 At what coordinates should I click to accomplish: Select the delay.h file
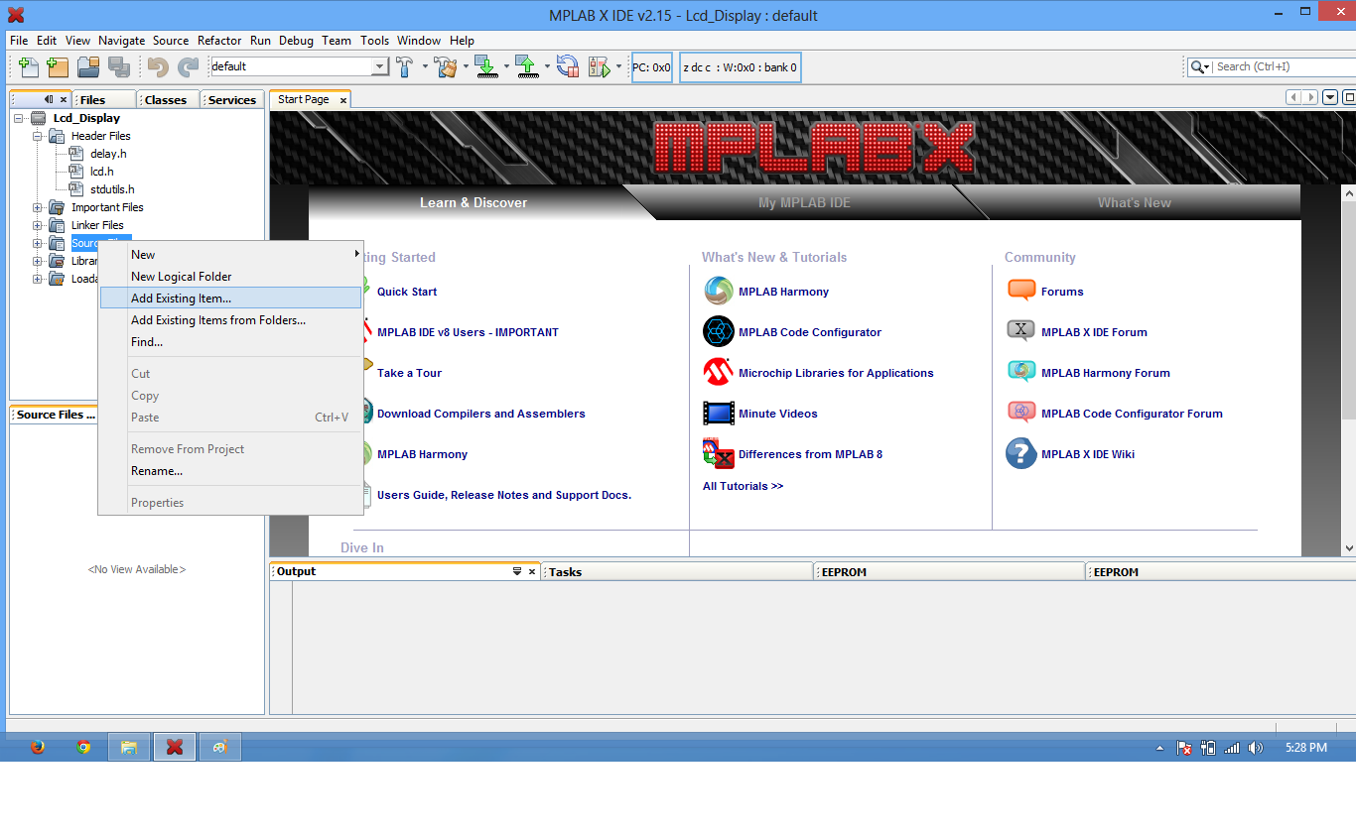click(108, 154)
